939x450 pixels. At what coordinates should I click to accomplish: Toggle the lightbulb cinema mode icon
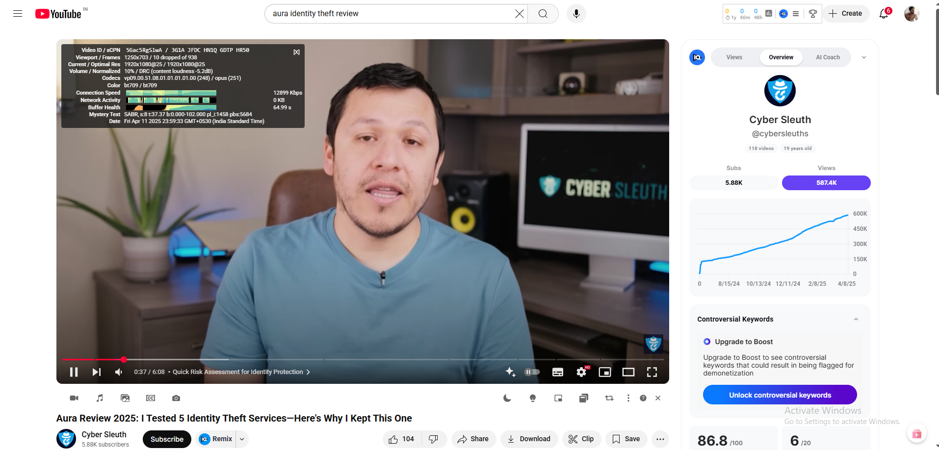[x=533, y=398]
